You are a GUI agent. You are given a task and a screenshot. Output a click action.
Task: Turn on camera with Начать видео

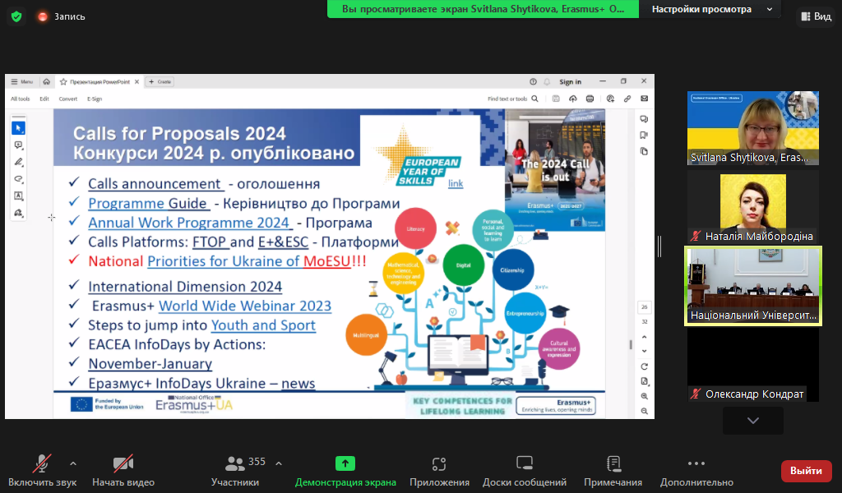(123, 471)
